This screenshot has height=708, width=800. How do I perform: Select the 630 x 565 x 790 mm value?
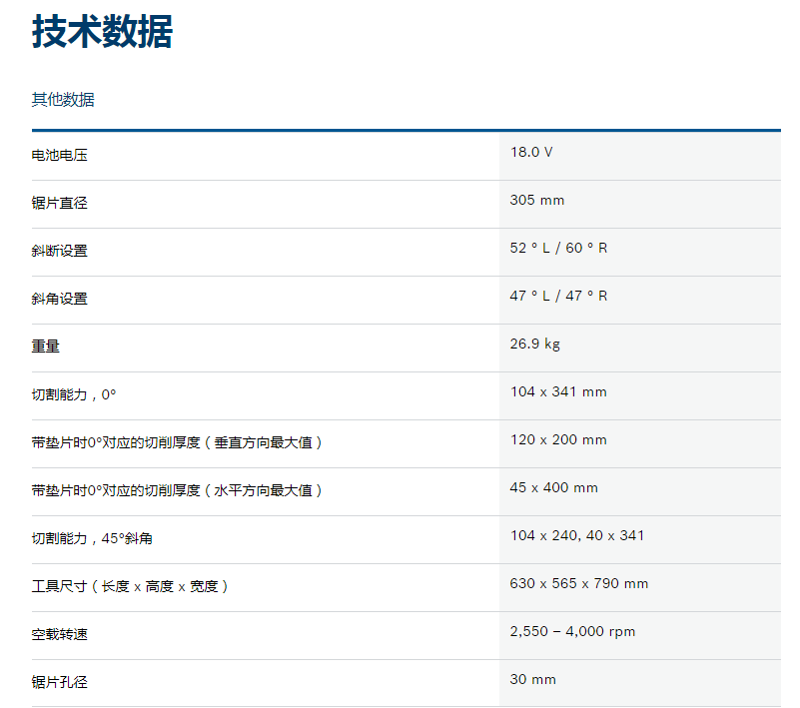coord(579,583)
